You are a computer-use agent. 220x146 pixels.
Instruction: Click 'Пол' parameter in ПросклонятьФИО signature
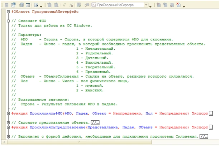(x=149, y=113)
